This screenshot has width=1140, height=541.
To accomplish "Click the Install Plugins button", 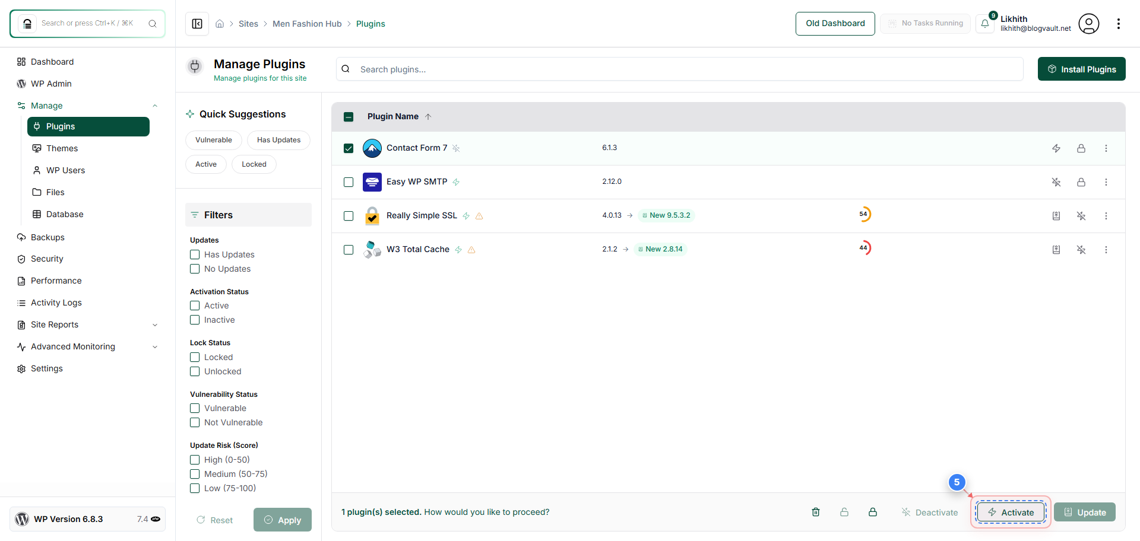I will point(1081,69).
